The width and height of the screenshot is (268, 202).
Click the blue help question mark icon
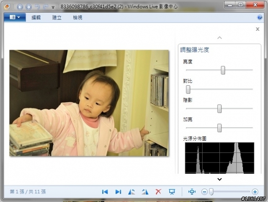click(x=260, y=18)
